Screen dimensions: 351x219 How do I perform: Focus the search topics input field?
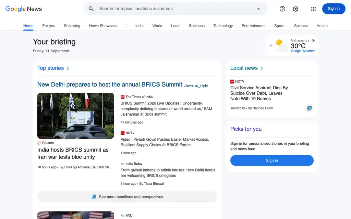point(176,9)
